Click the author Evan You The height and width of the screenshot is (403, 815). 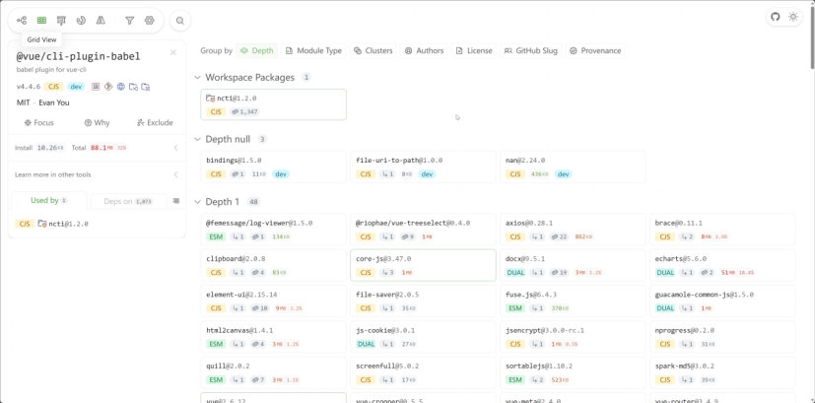click(x=54, y=102)
